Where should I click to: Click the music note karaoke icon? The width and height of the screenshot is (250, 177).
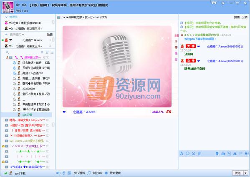click(x=89, y=173)
